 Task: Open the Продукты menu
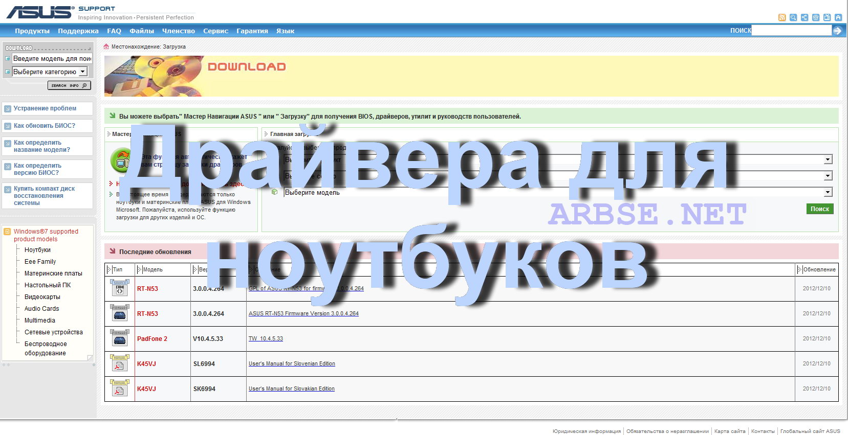click(x=32, y=31)
